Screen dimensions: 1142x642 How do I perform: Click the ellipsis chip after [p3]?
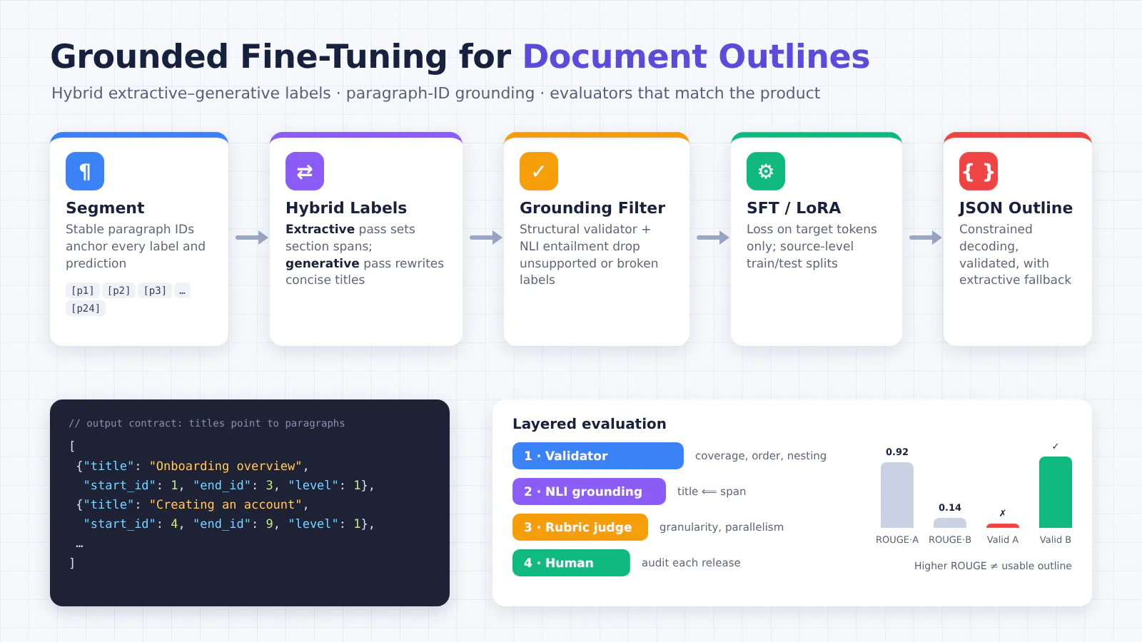coord(182,290)
